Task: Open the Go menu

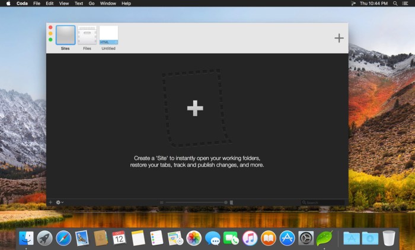Action: point(91,4)
